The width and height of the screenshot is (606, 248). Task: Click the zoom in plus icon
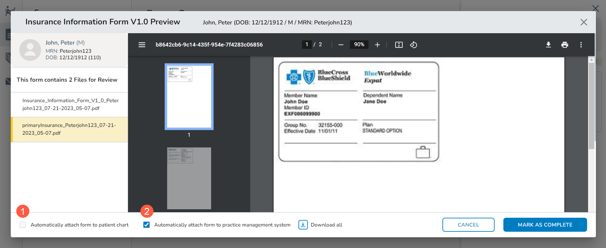coord(377,45)
